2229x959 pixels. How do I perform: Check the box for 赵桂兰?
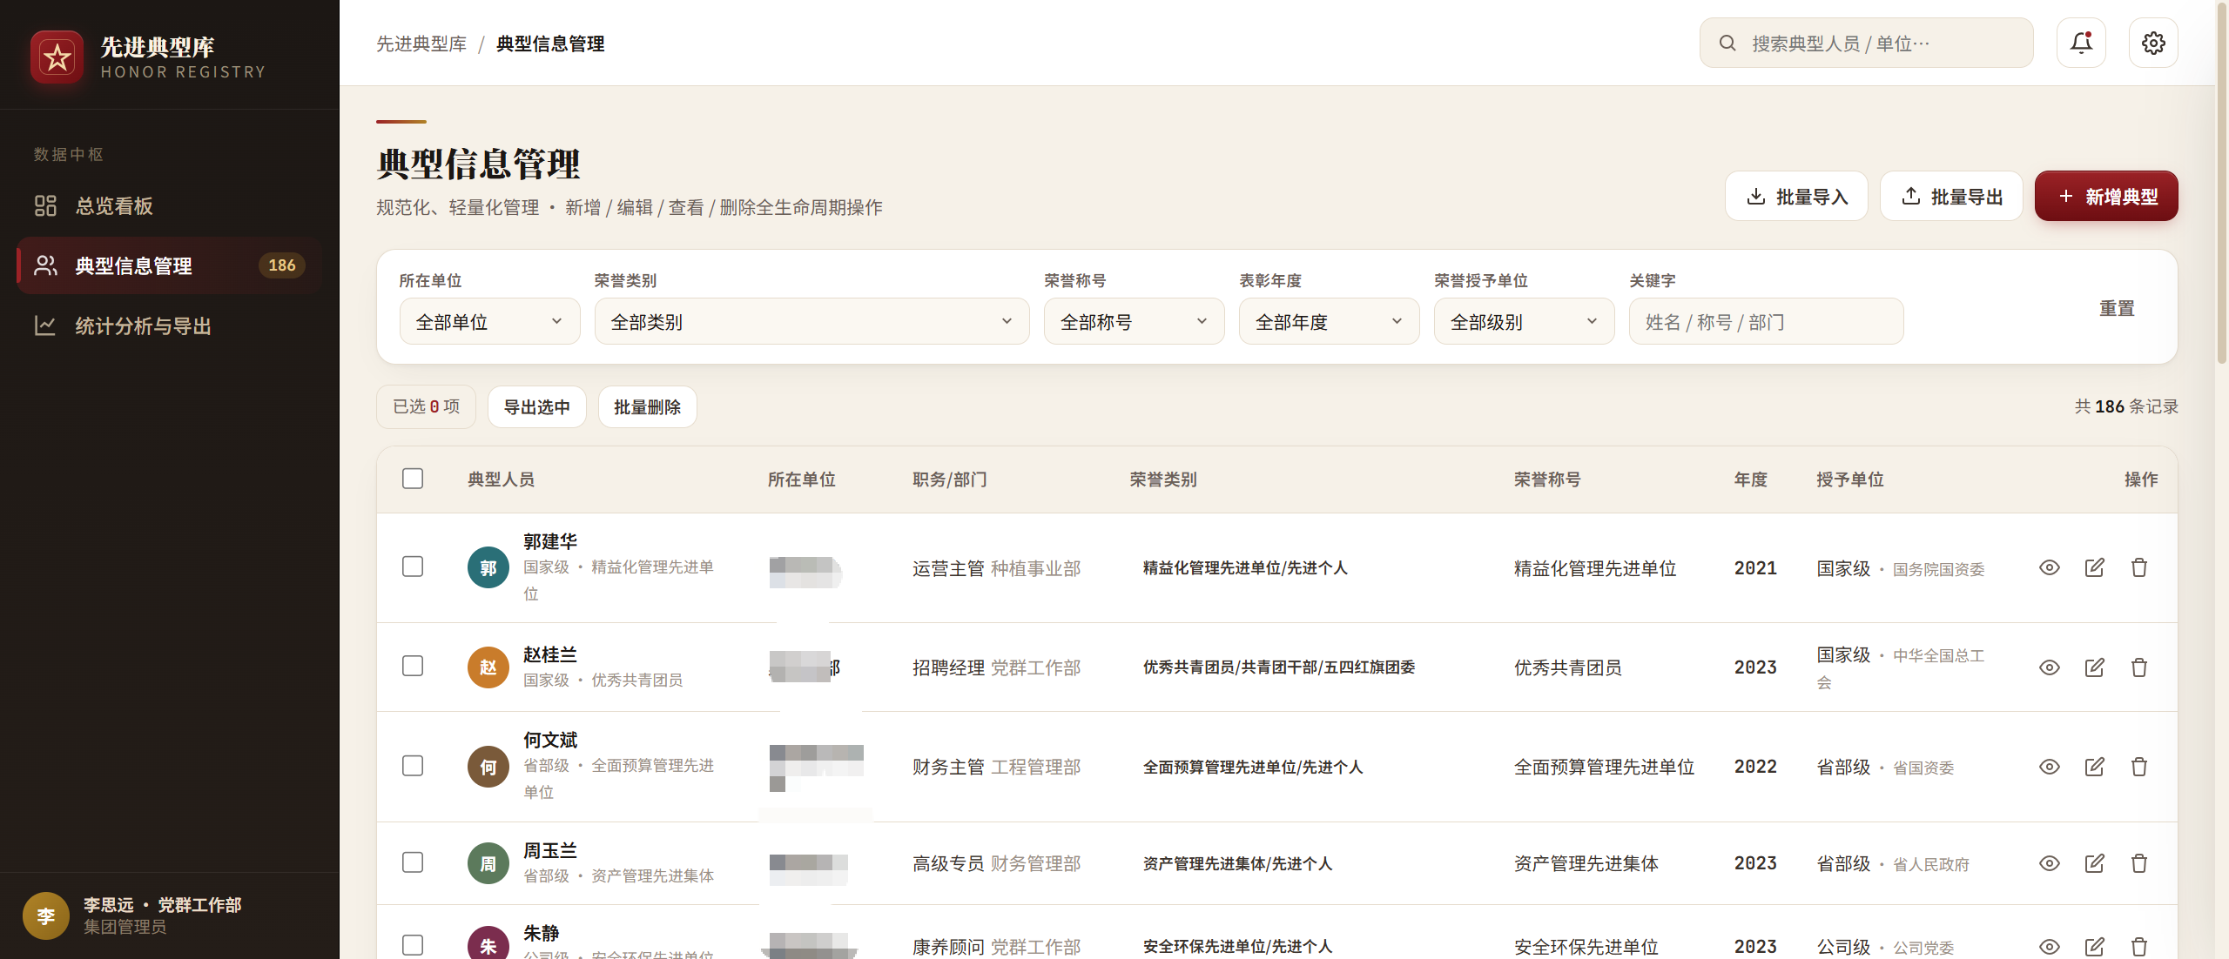tap(413, 666)
